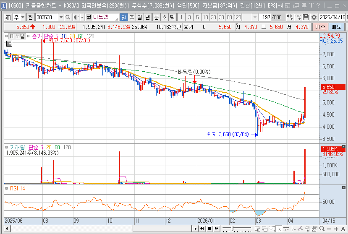This screenshot has height=234, width=348.
Task: Open the help question mark icon
Action: click(318, 5)
